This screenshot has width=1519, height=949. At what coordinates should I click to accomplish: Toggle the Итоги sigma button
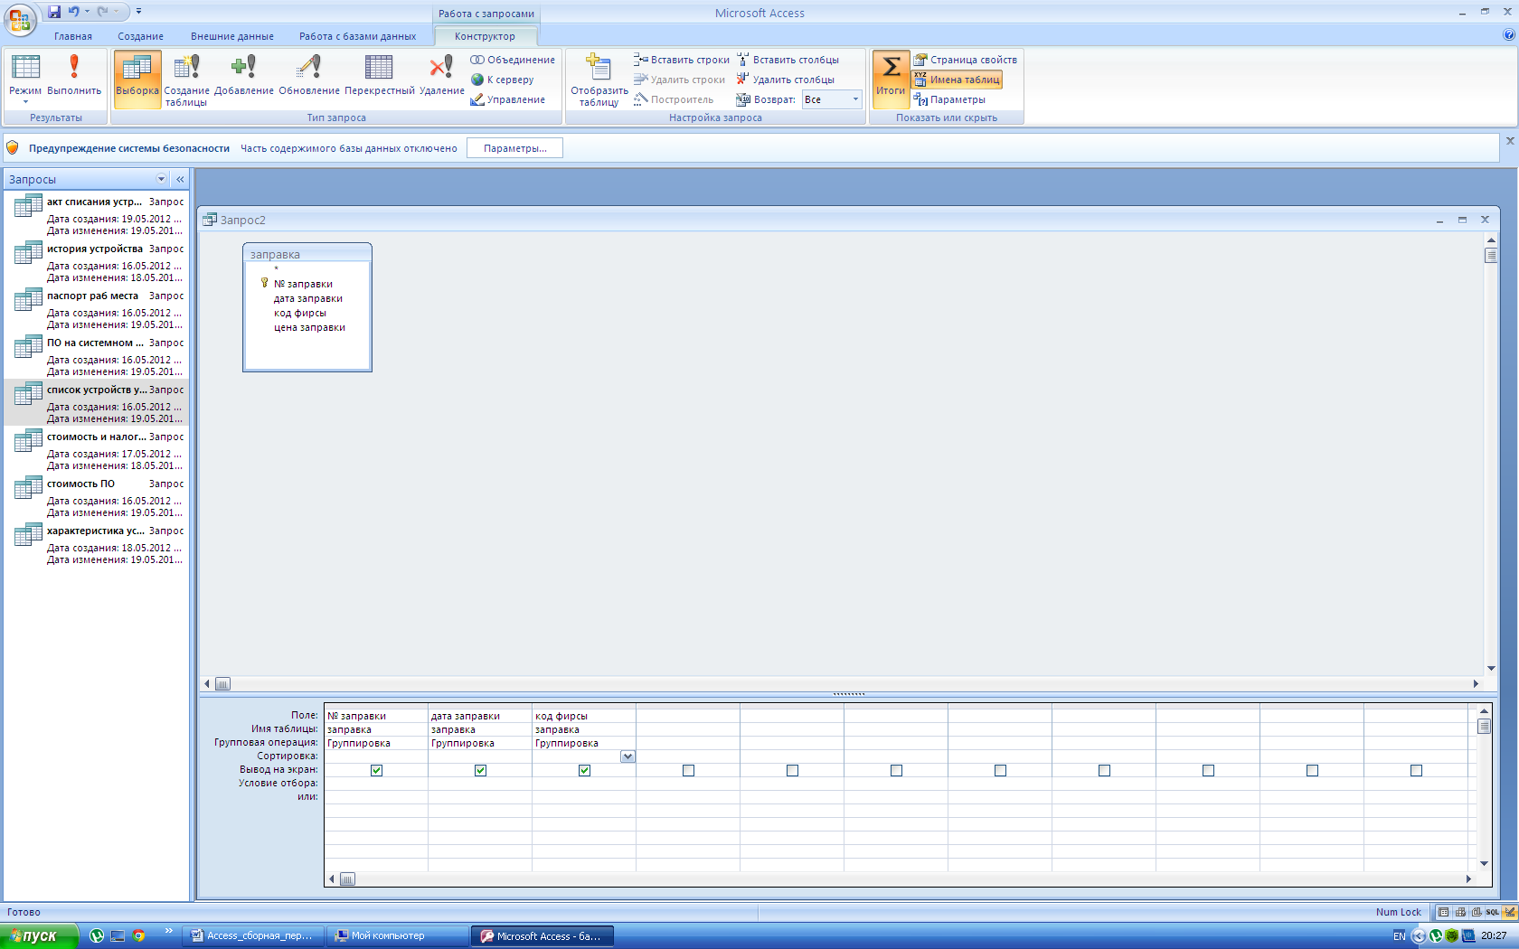pos(891,79)
